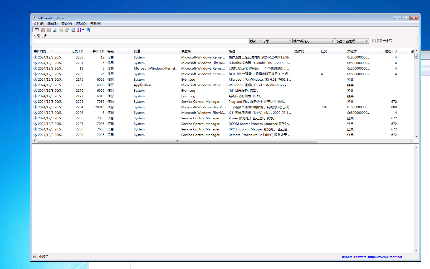Select the Application channel cell
Viewport: 430px width, 269px height.
click(142, 85)
